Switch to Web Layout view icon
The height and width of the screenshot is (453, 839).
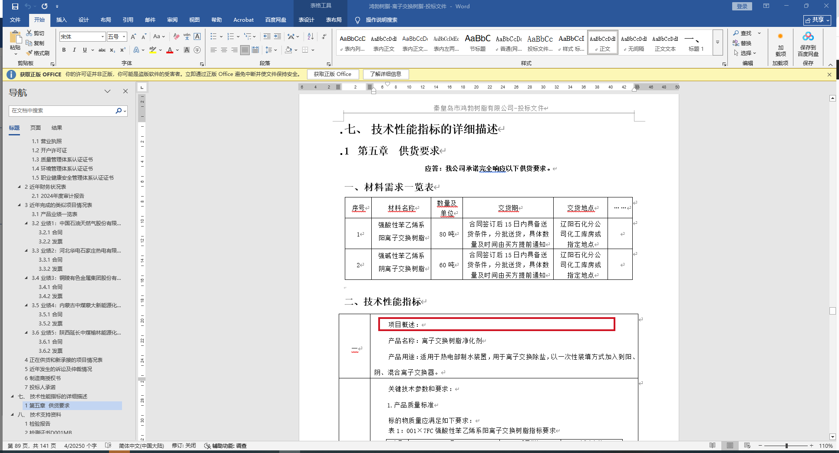[x=747, y=446]
